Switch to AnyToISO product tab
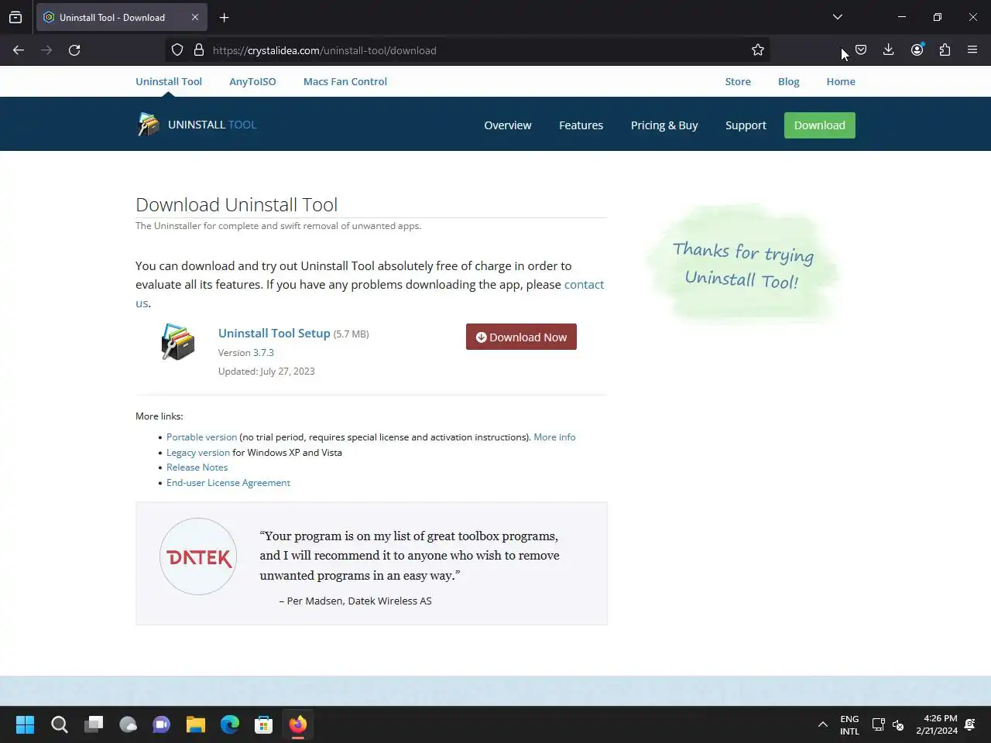Viewport: 991px width, 743px height. [252, 81]
